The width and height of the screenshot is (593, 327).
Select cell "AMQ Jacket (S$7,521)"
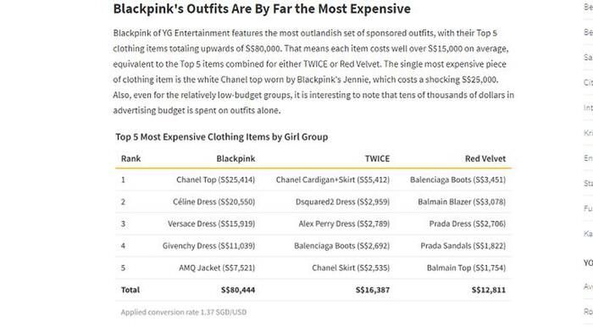click(x=217, y=268)
